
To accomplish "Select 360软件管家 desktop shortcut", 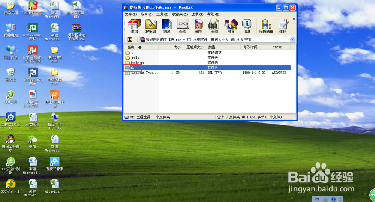I will 33,8.
